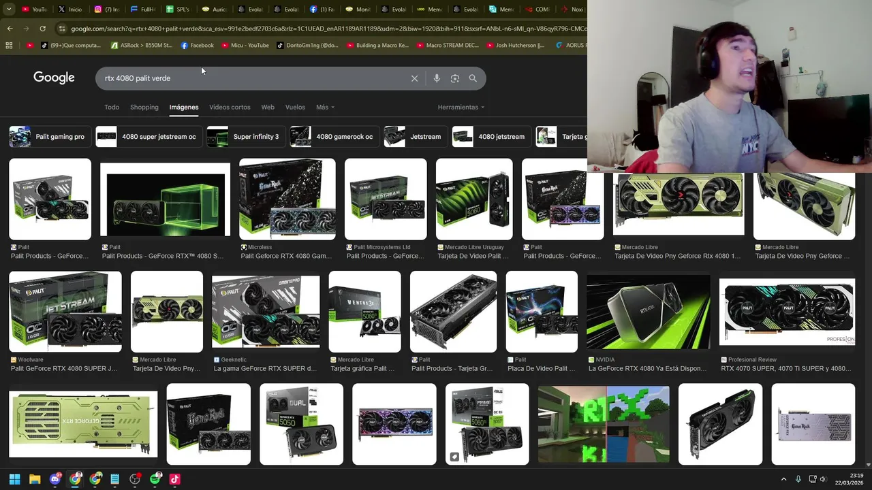Open OBS Studio from the taskbar
The image size is (872, 490).
tap(135, 479)
